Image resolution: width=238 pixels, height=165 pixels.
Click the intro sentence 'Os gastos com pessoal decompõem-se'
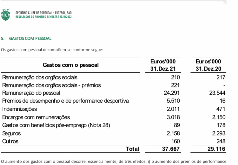(x=36, y=50)
